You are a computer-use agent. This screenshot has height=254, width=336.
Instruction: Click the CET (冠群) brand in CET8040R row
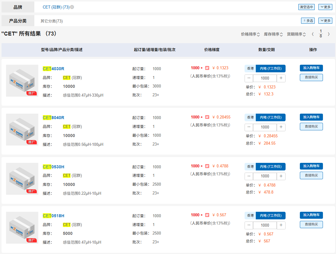[72, 126]
